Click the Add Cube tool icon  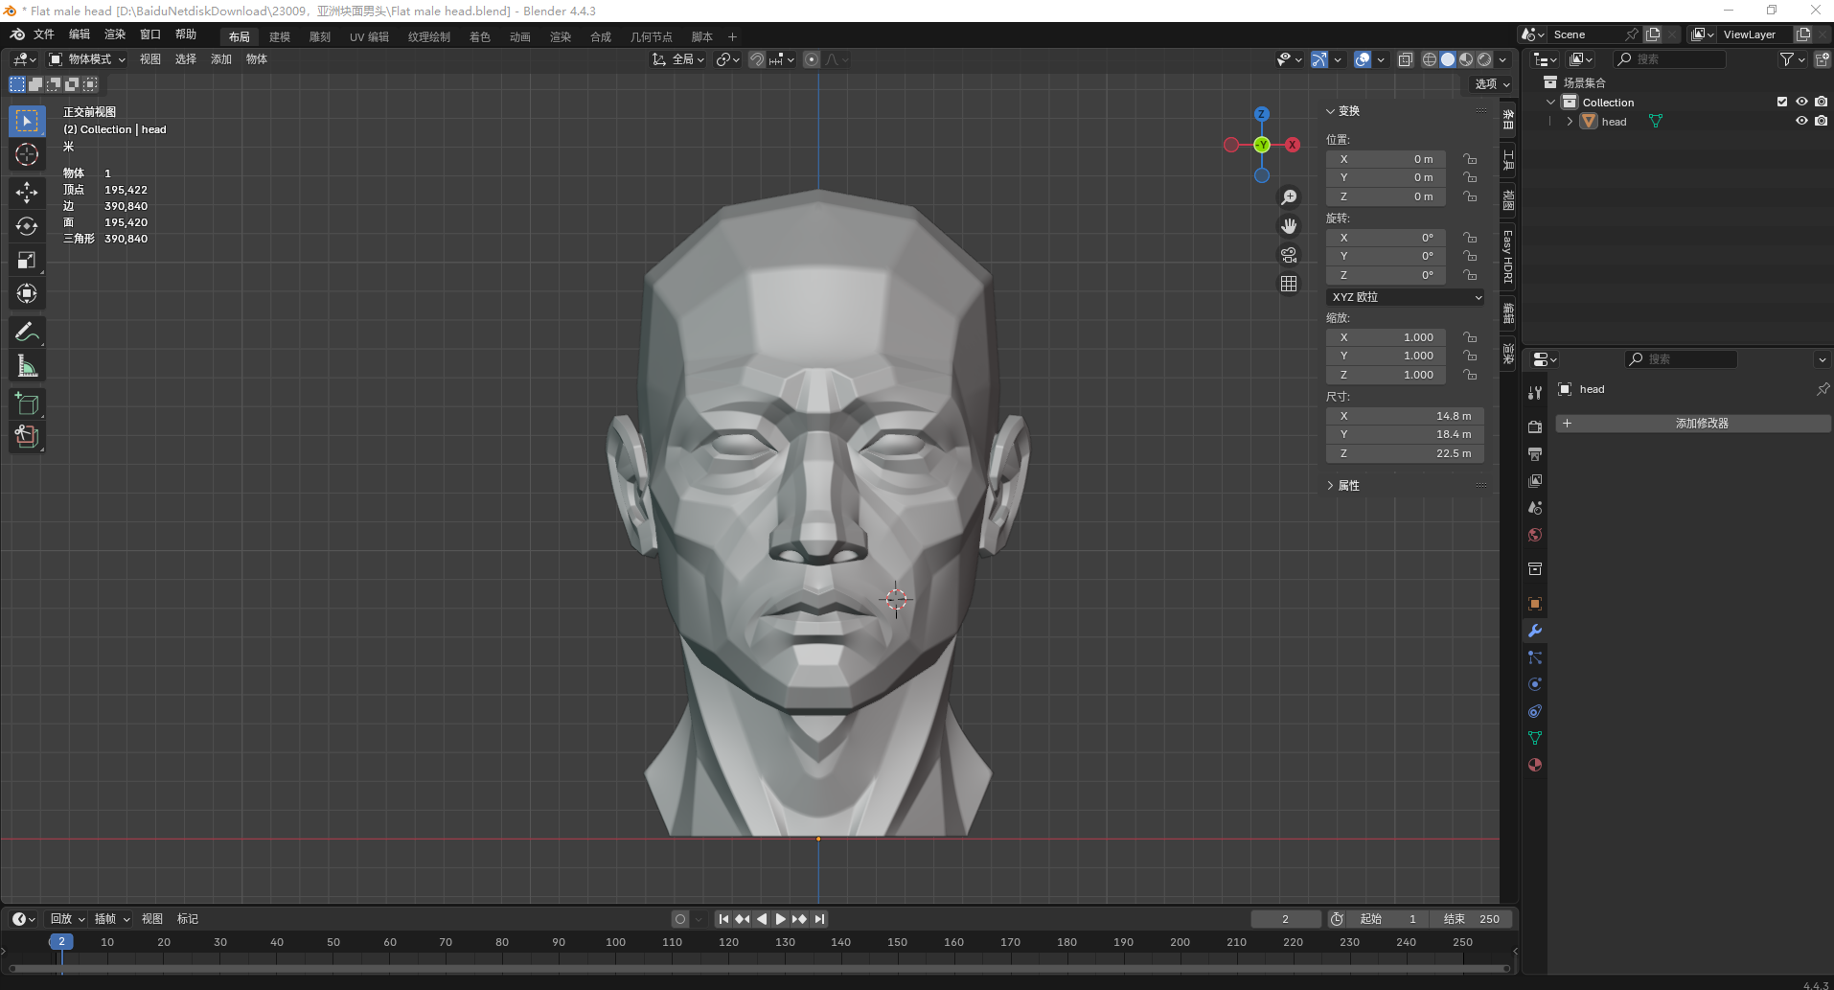27,403
